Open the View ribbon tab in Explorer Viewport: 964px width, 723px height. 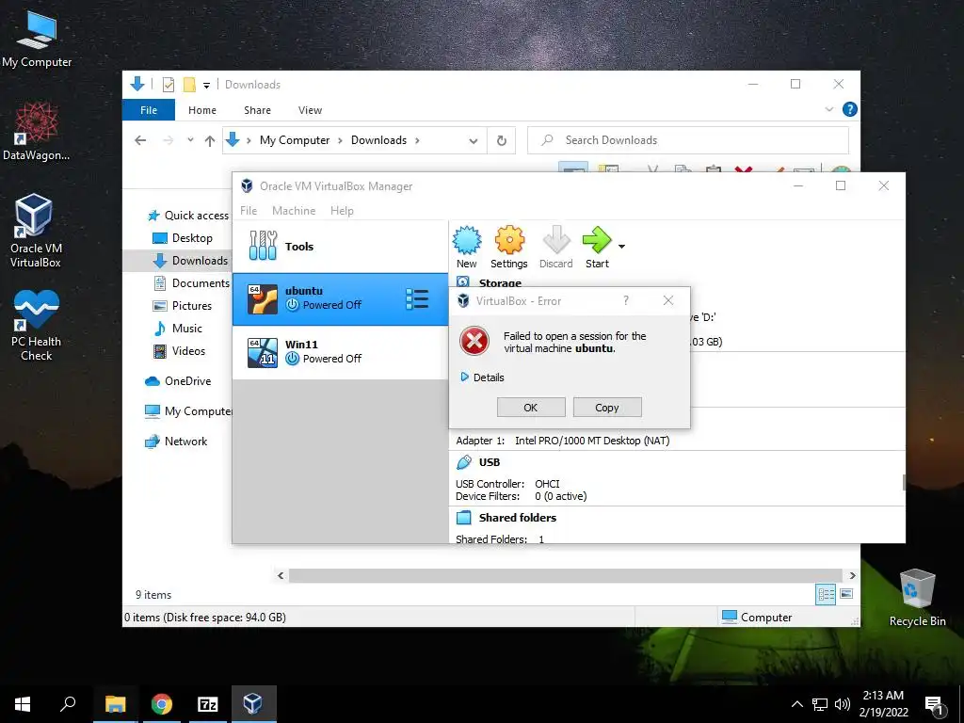pyautogui.click(x=310, y=110)
